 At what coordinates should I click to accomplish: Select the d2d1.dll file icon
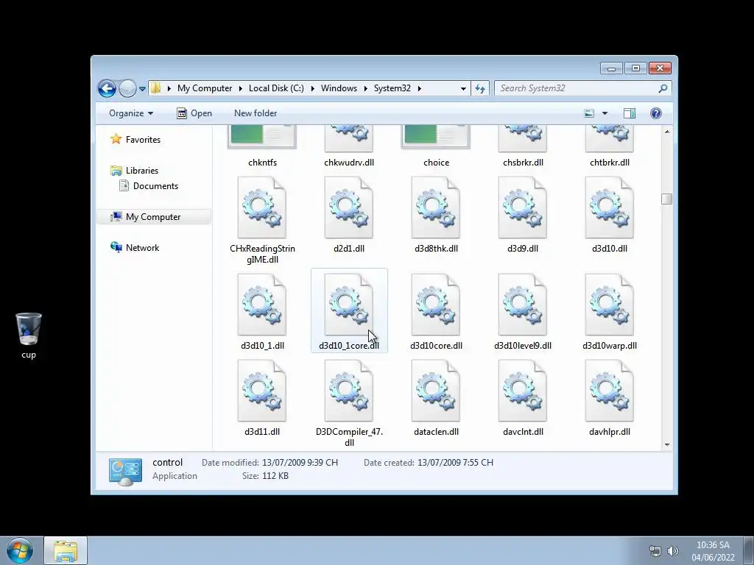point(348,207)
